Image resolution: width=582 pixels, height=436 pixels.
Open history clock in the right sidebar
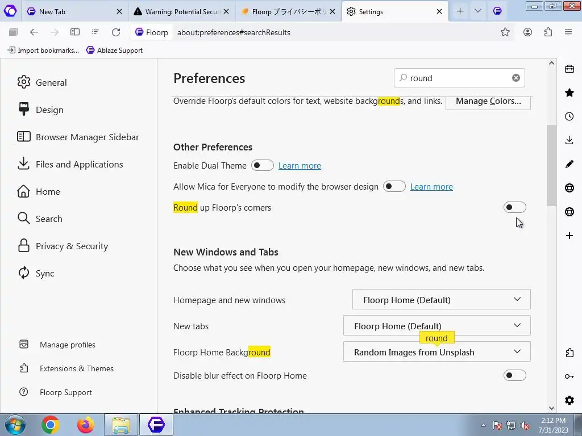click(x=569, y=116)
